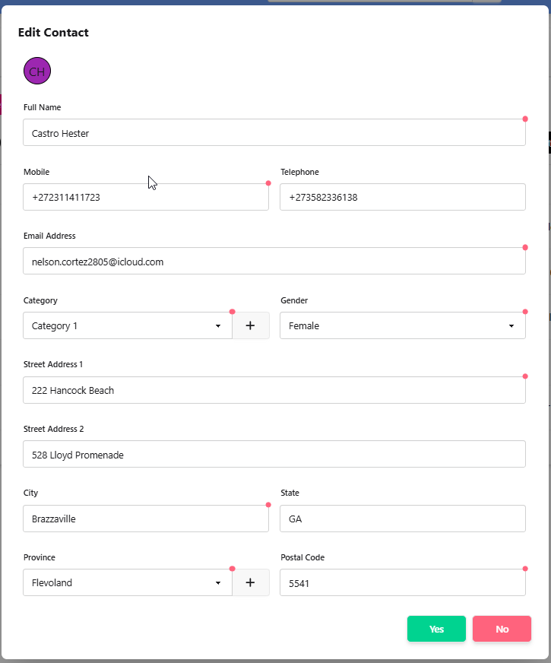Click the CH contact avatar circle
Image resolution: width=551 pixels, height=663 pixels.
coord(37,71)
